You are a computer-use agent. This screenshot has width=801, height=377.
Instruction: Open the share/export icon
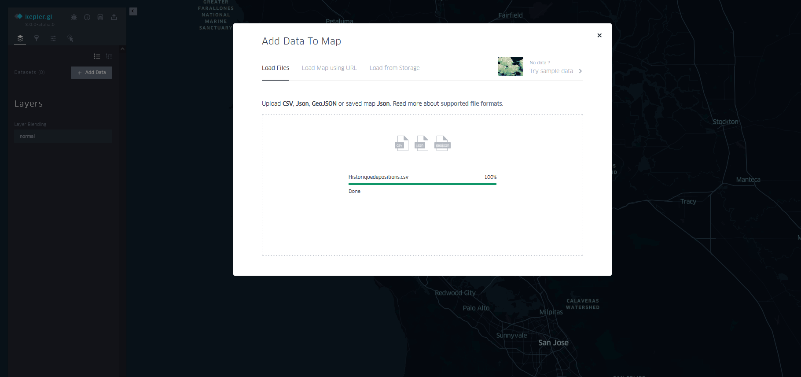[114, 17]
